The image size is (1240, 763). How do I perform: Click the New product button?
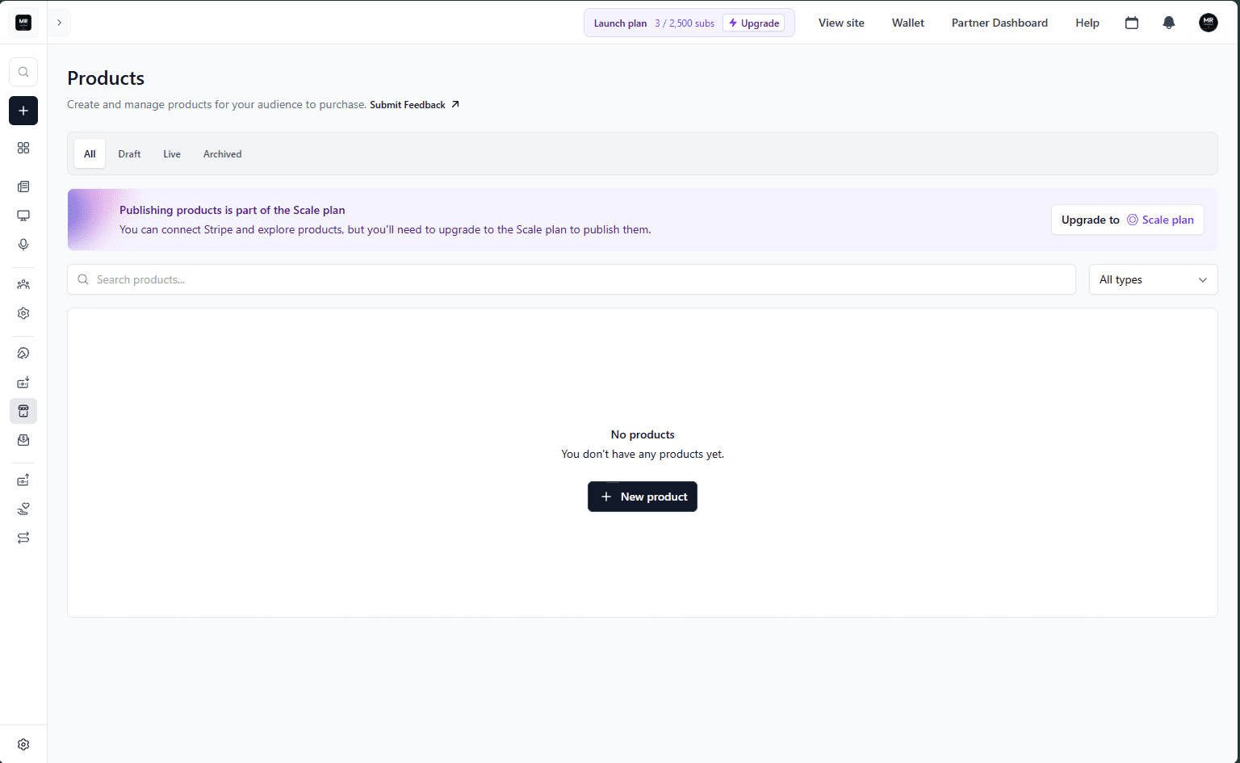[x=643, y=497]
